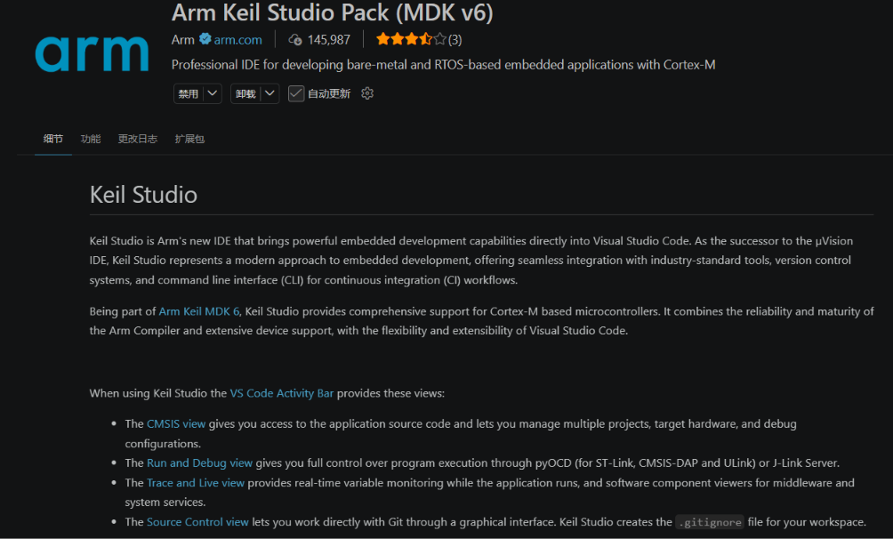The height and width of the screenshot is (539, 893).
Task: Expand the 禁用 dropdown arrow
Action: 213,93
